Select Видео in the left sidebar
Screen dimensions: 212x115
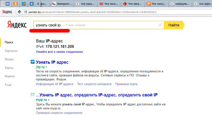[x=9, y=59]
